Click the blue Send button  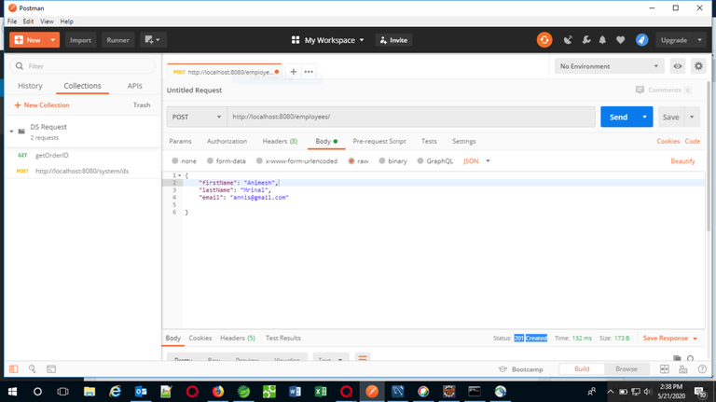click(618, 117)
